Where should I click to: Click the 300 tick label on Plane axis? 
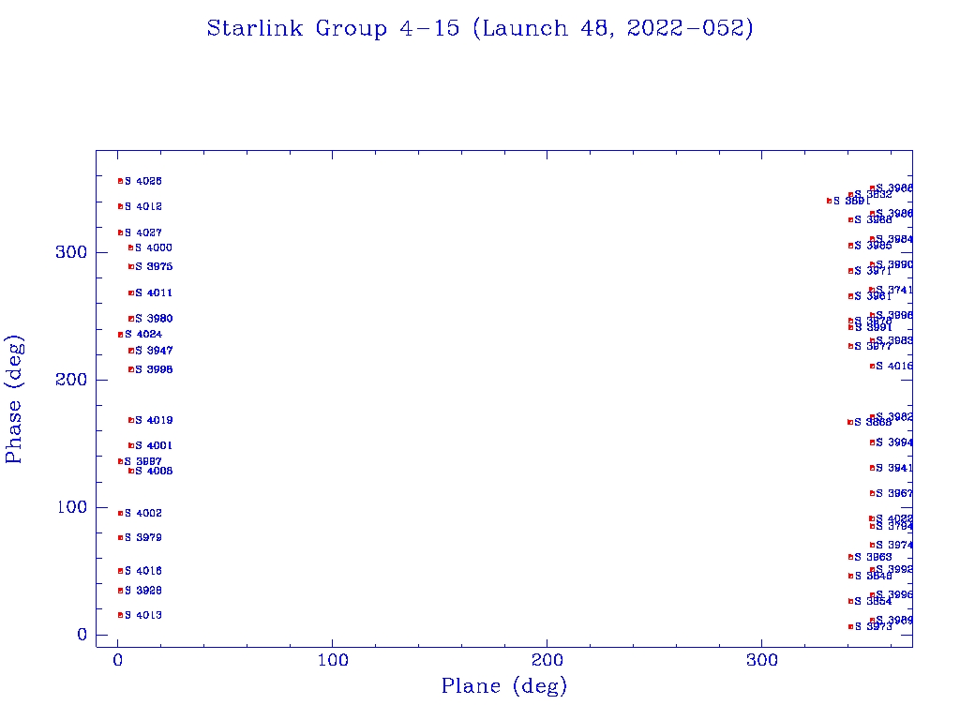tap(761, 660)
